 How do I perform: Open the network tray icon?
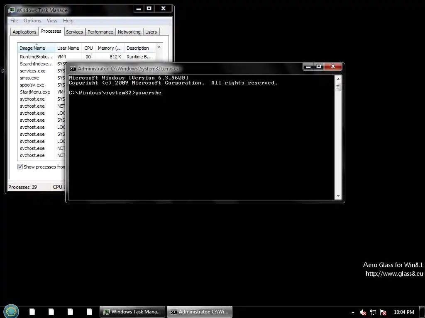point(373,312)
